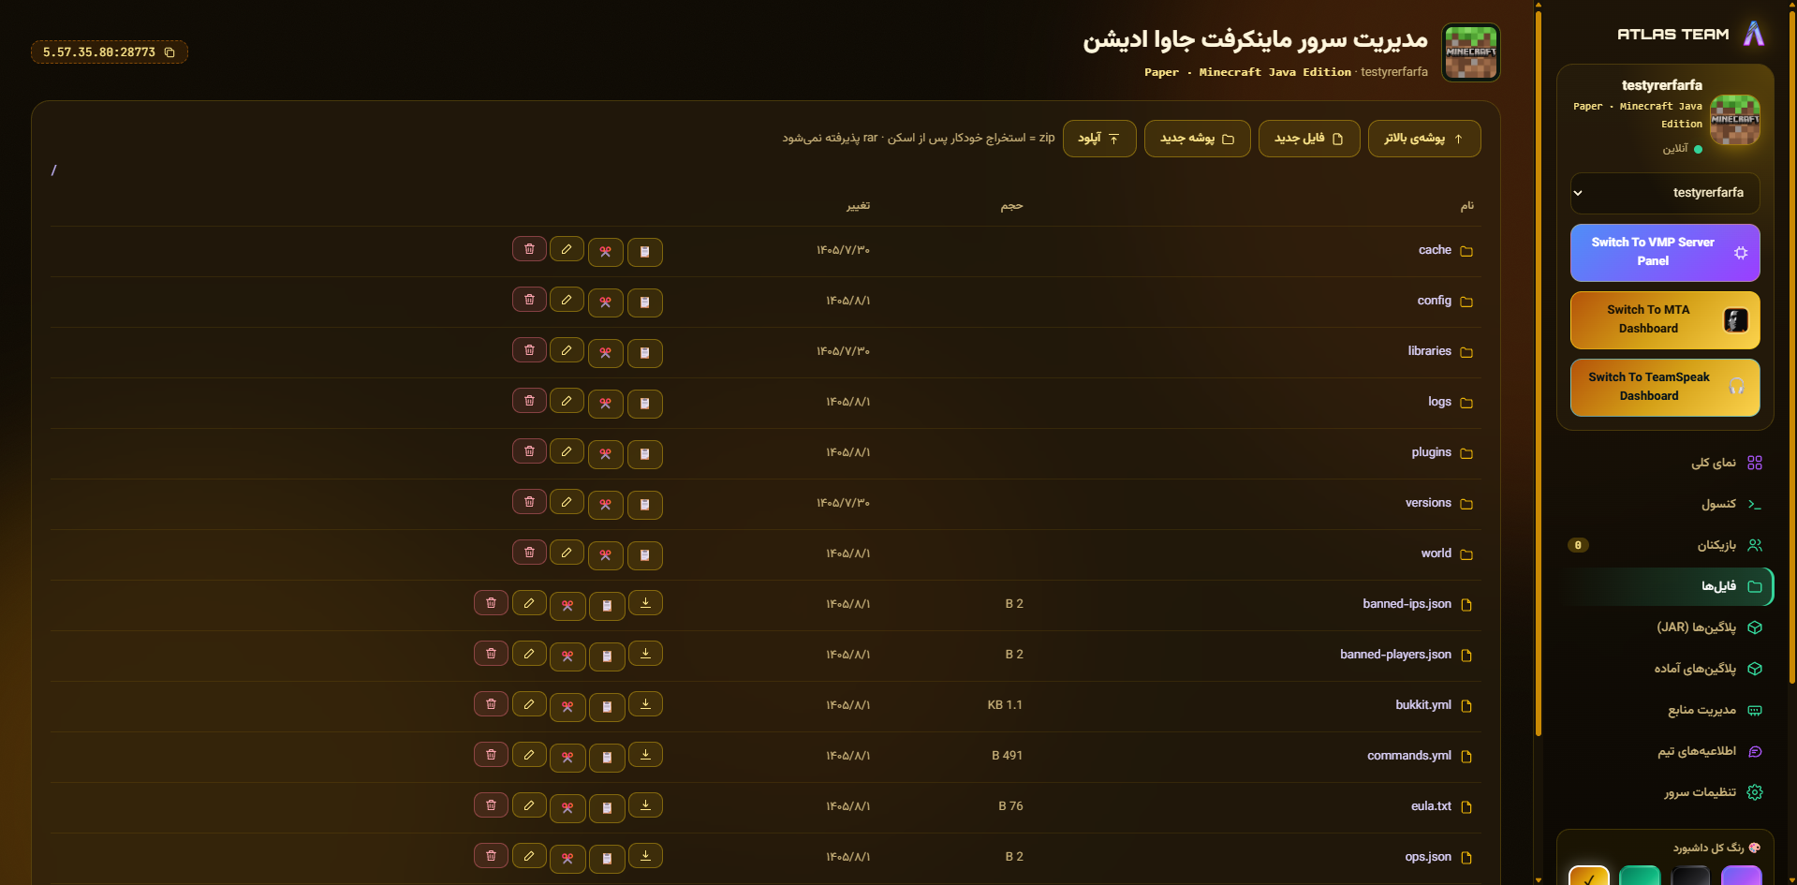
Task: Click the scroll-down arrow at sidebar bottom
Action: (x=1538, y=880)
